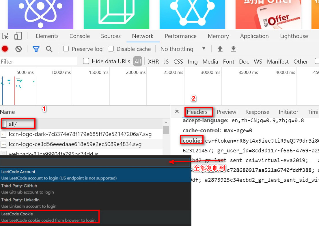This screenshot has width=319, height=226.
Task: Switch to the Elements tab
Action: [x=47, y=36]
